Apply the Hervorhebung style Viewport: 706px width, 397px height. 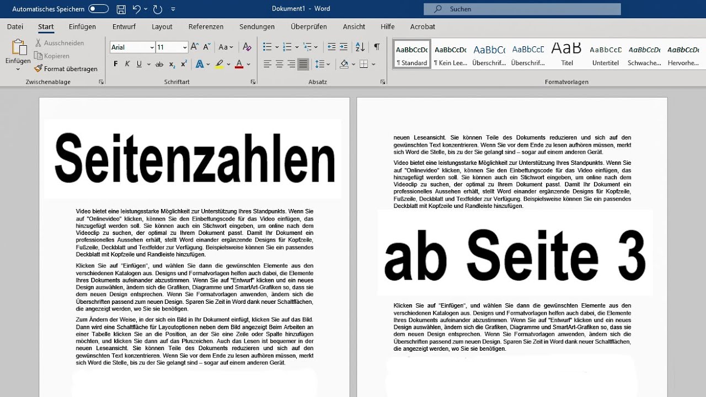pos(683,54)
